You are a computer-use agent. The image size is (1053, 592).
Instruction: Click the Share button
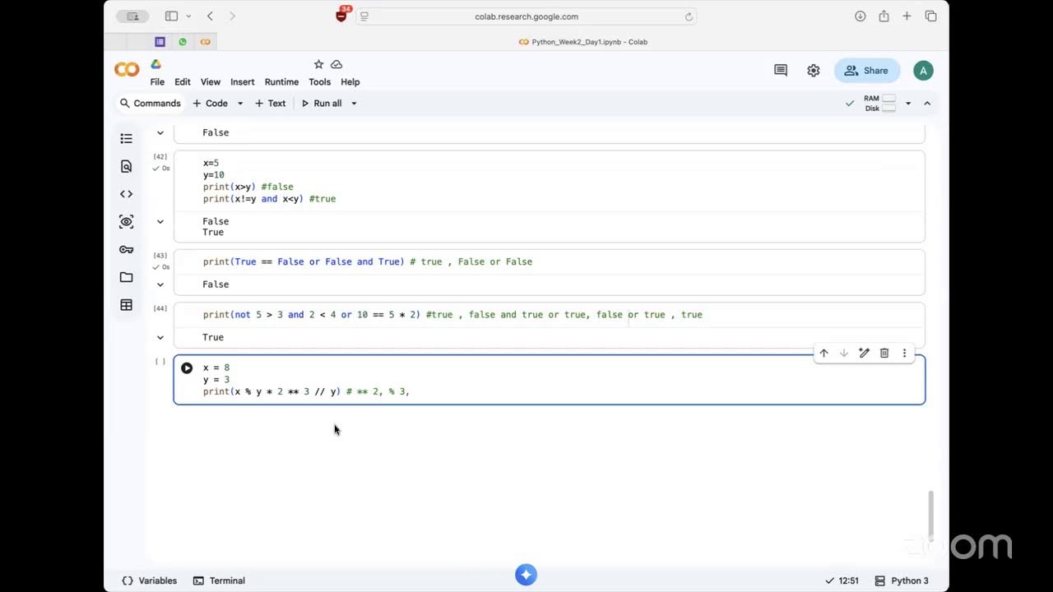point(867,71)
